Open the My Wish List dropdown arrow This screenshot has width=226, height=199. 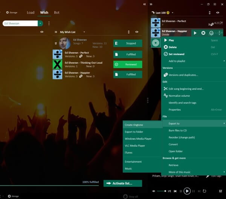click(84, 32)
